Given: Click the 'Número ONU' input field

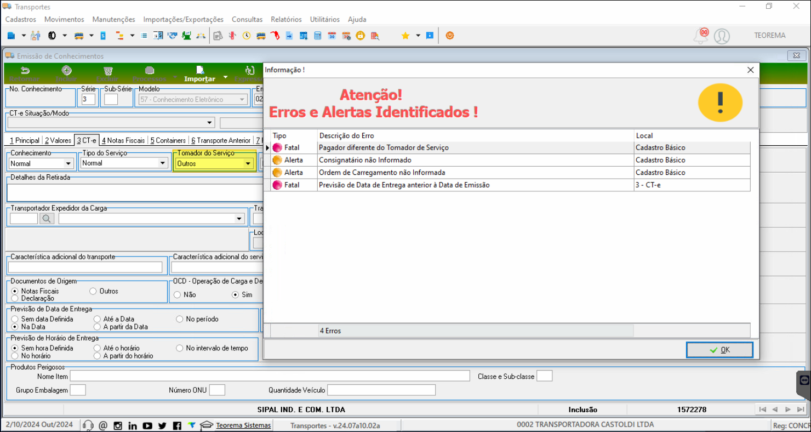Looking at the screenshot, I should click(217, 390).
